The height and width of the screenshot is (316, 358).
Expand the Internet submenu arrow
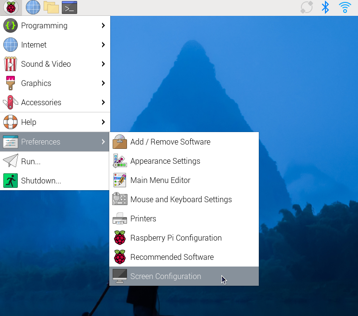pos(103,45)
